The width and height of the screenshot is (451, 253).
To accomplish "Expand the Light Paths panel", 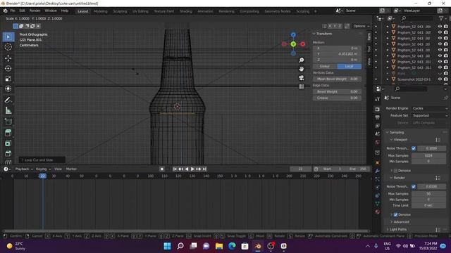I will click(x=397, y=230).
